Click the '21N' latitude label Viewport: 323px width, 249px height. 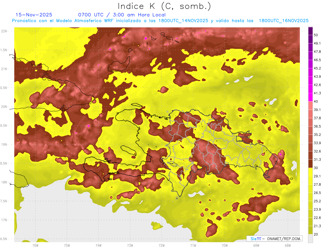click(x=5, y=69)
